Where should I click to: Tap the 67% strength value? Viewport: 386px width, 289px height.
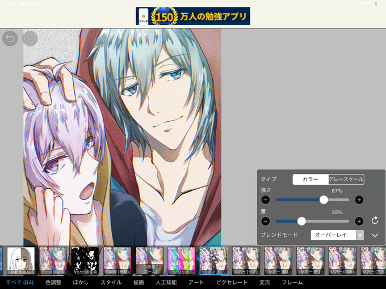[337, 191]
